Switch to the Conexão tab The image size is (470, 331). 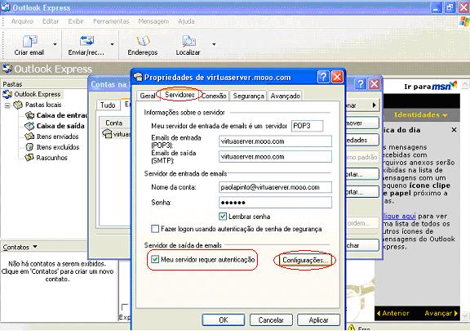pos(214,96)
